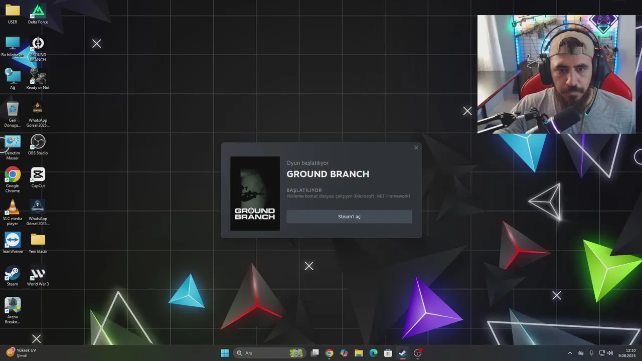Open Task View on taskbar
Image resolution: width=642 pixels, height=361 pixels.
314,353
